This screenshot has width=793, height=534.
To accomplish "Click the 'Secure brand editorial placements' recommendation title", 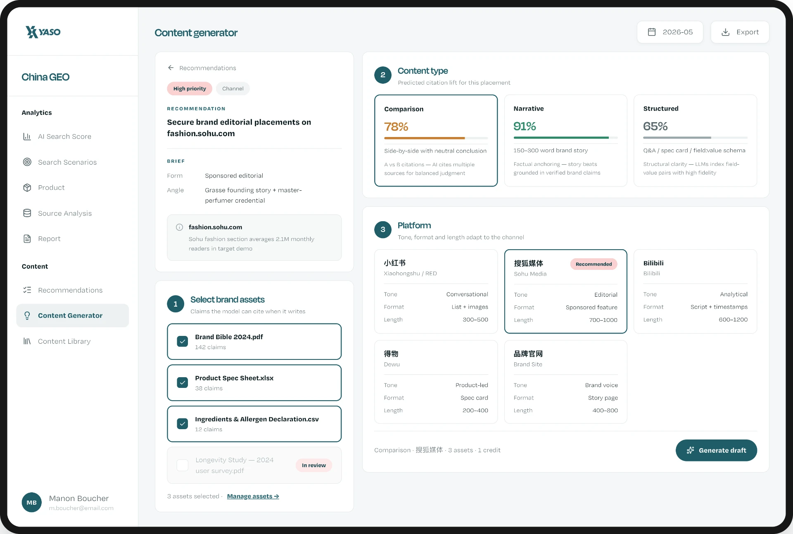I will click(239, 128).
